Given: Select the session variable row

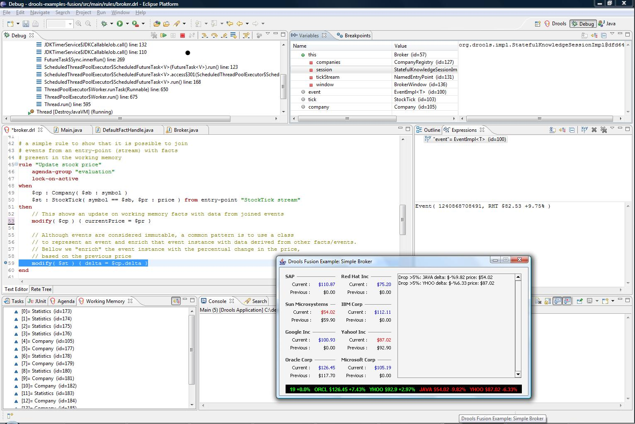Looking at the screenshot, I should pyautogui.click(x=324, y=70).
